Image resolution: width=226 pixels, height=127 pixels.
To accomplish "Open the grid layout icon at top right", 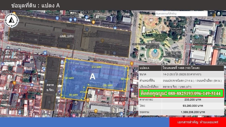I will pyautogui.click(x=224, y=14).
